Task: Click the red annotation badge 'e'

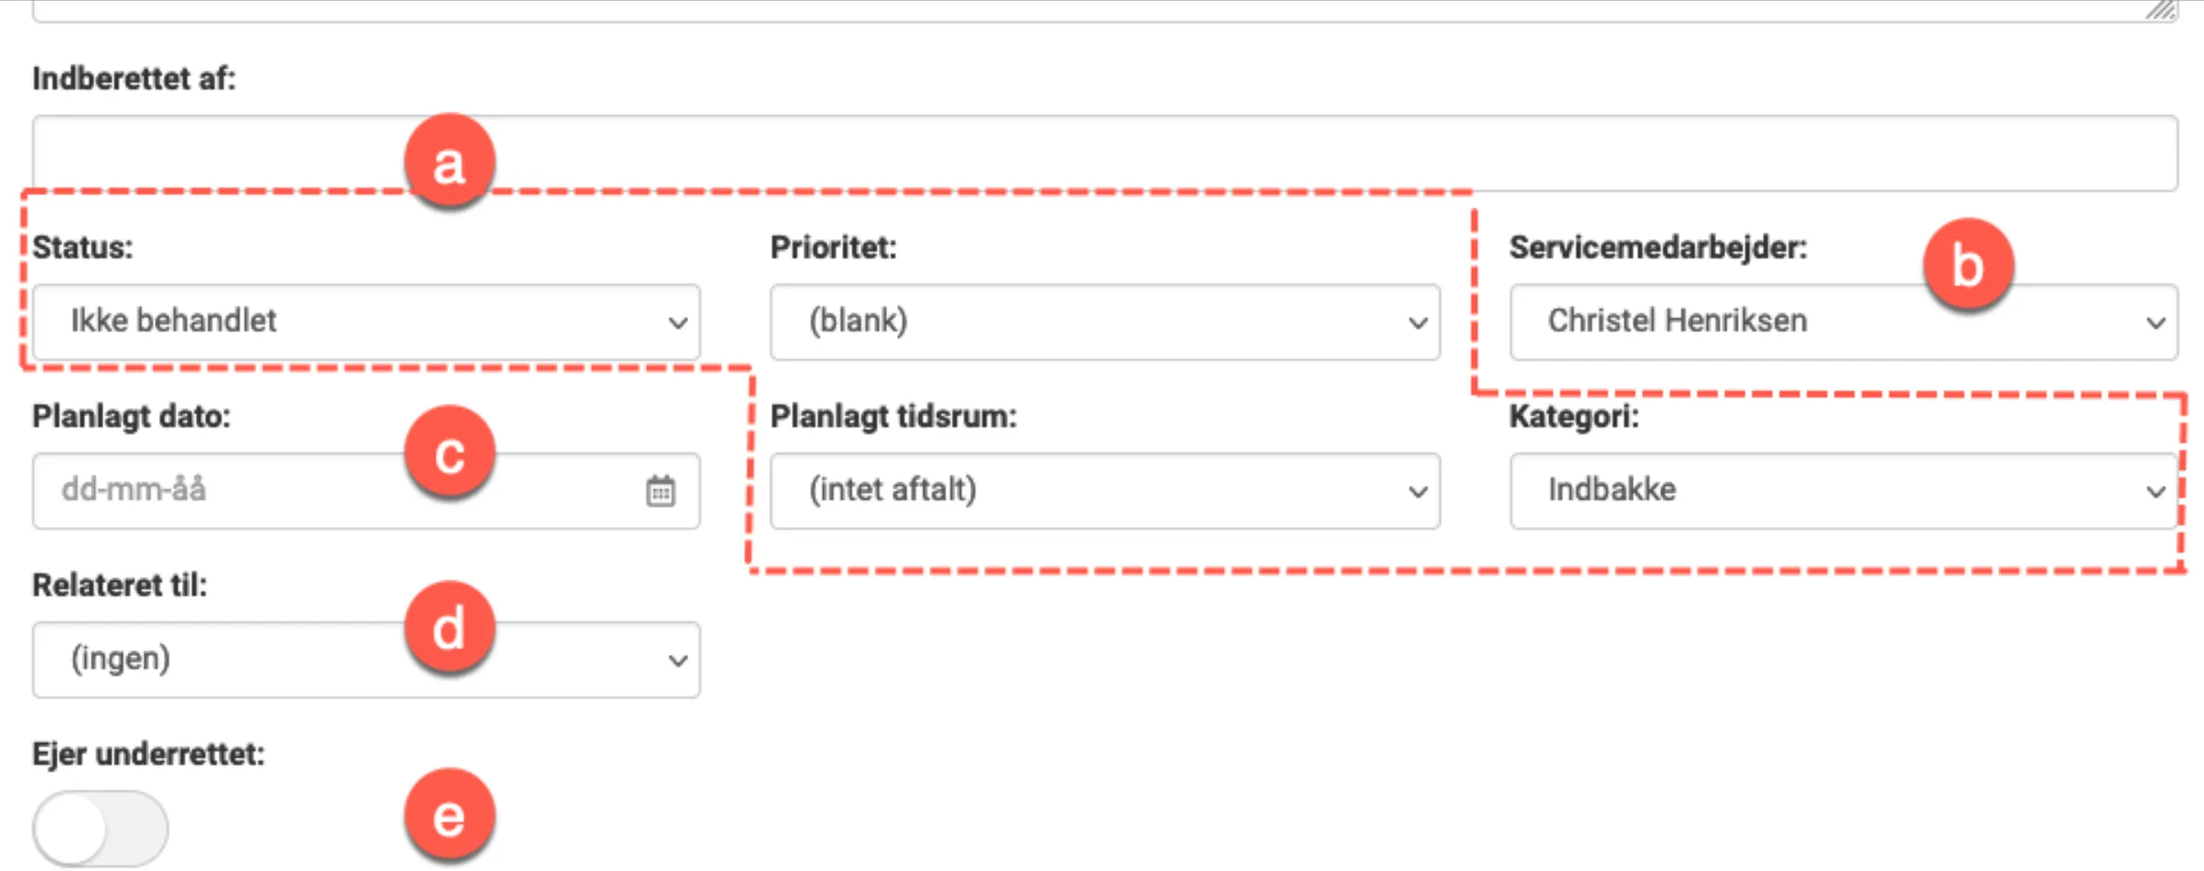Action: [449, 815]
